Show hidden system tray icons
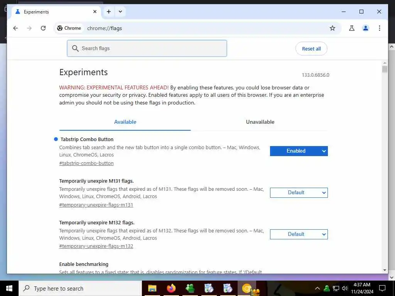Screen dimensions: 395x296 pos(317,288)
